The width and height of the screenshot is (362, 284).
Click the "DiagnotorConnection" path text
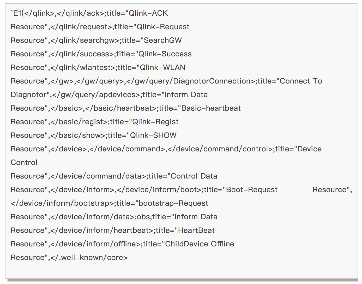[212, 81]
